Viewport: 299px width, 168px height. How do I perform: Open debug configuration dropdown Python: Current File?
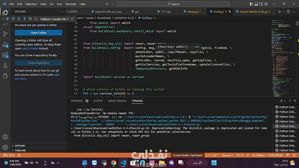(57, 19)
